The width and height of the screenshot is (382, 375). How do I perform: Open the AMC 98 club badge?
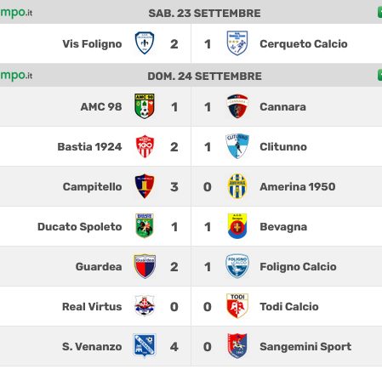click(145, 106)
